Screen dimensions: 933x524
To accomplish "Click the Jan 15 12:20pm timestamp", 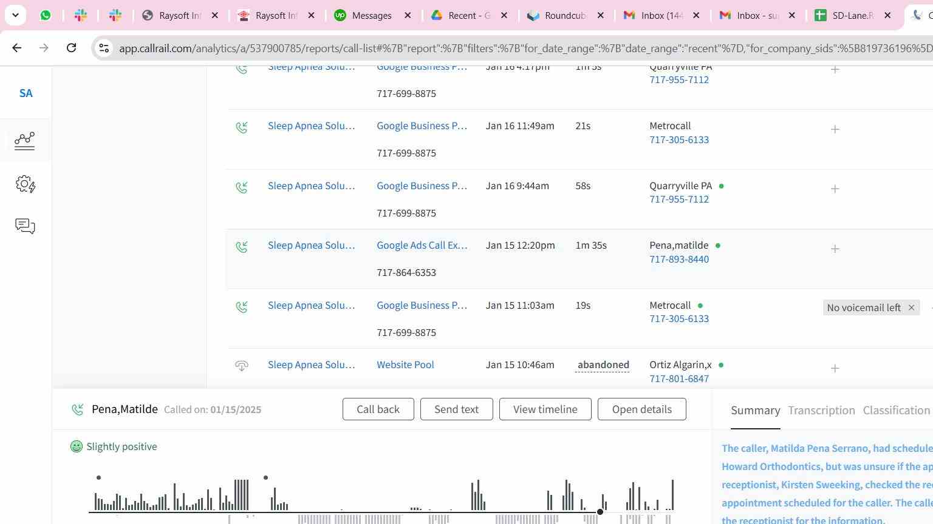I will pos(521,246).
